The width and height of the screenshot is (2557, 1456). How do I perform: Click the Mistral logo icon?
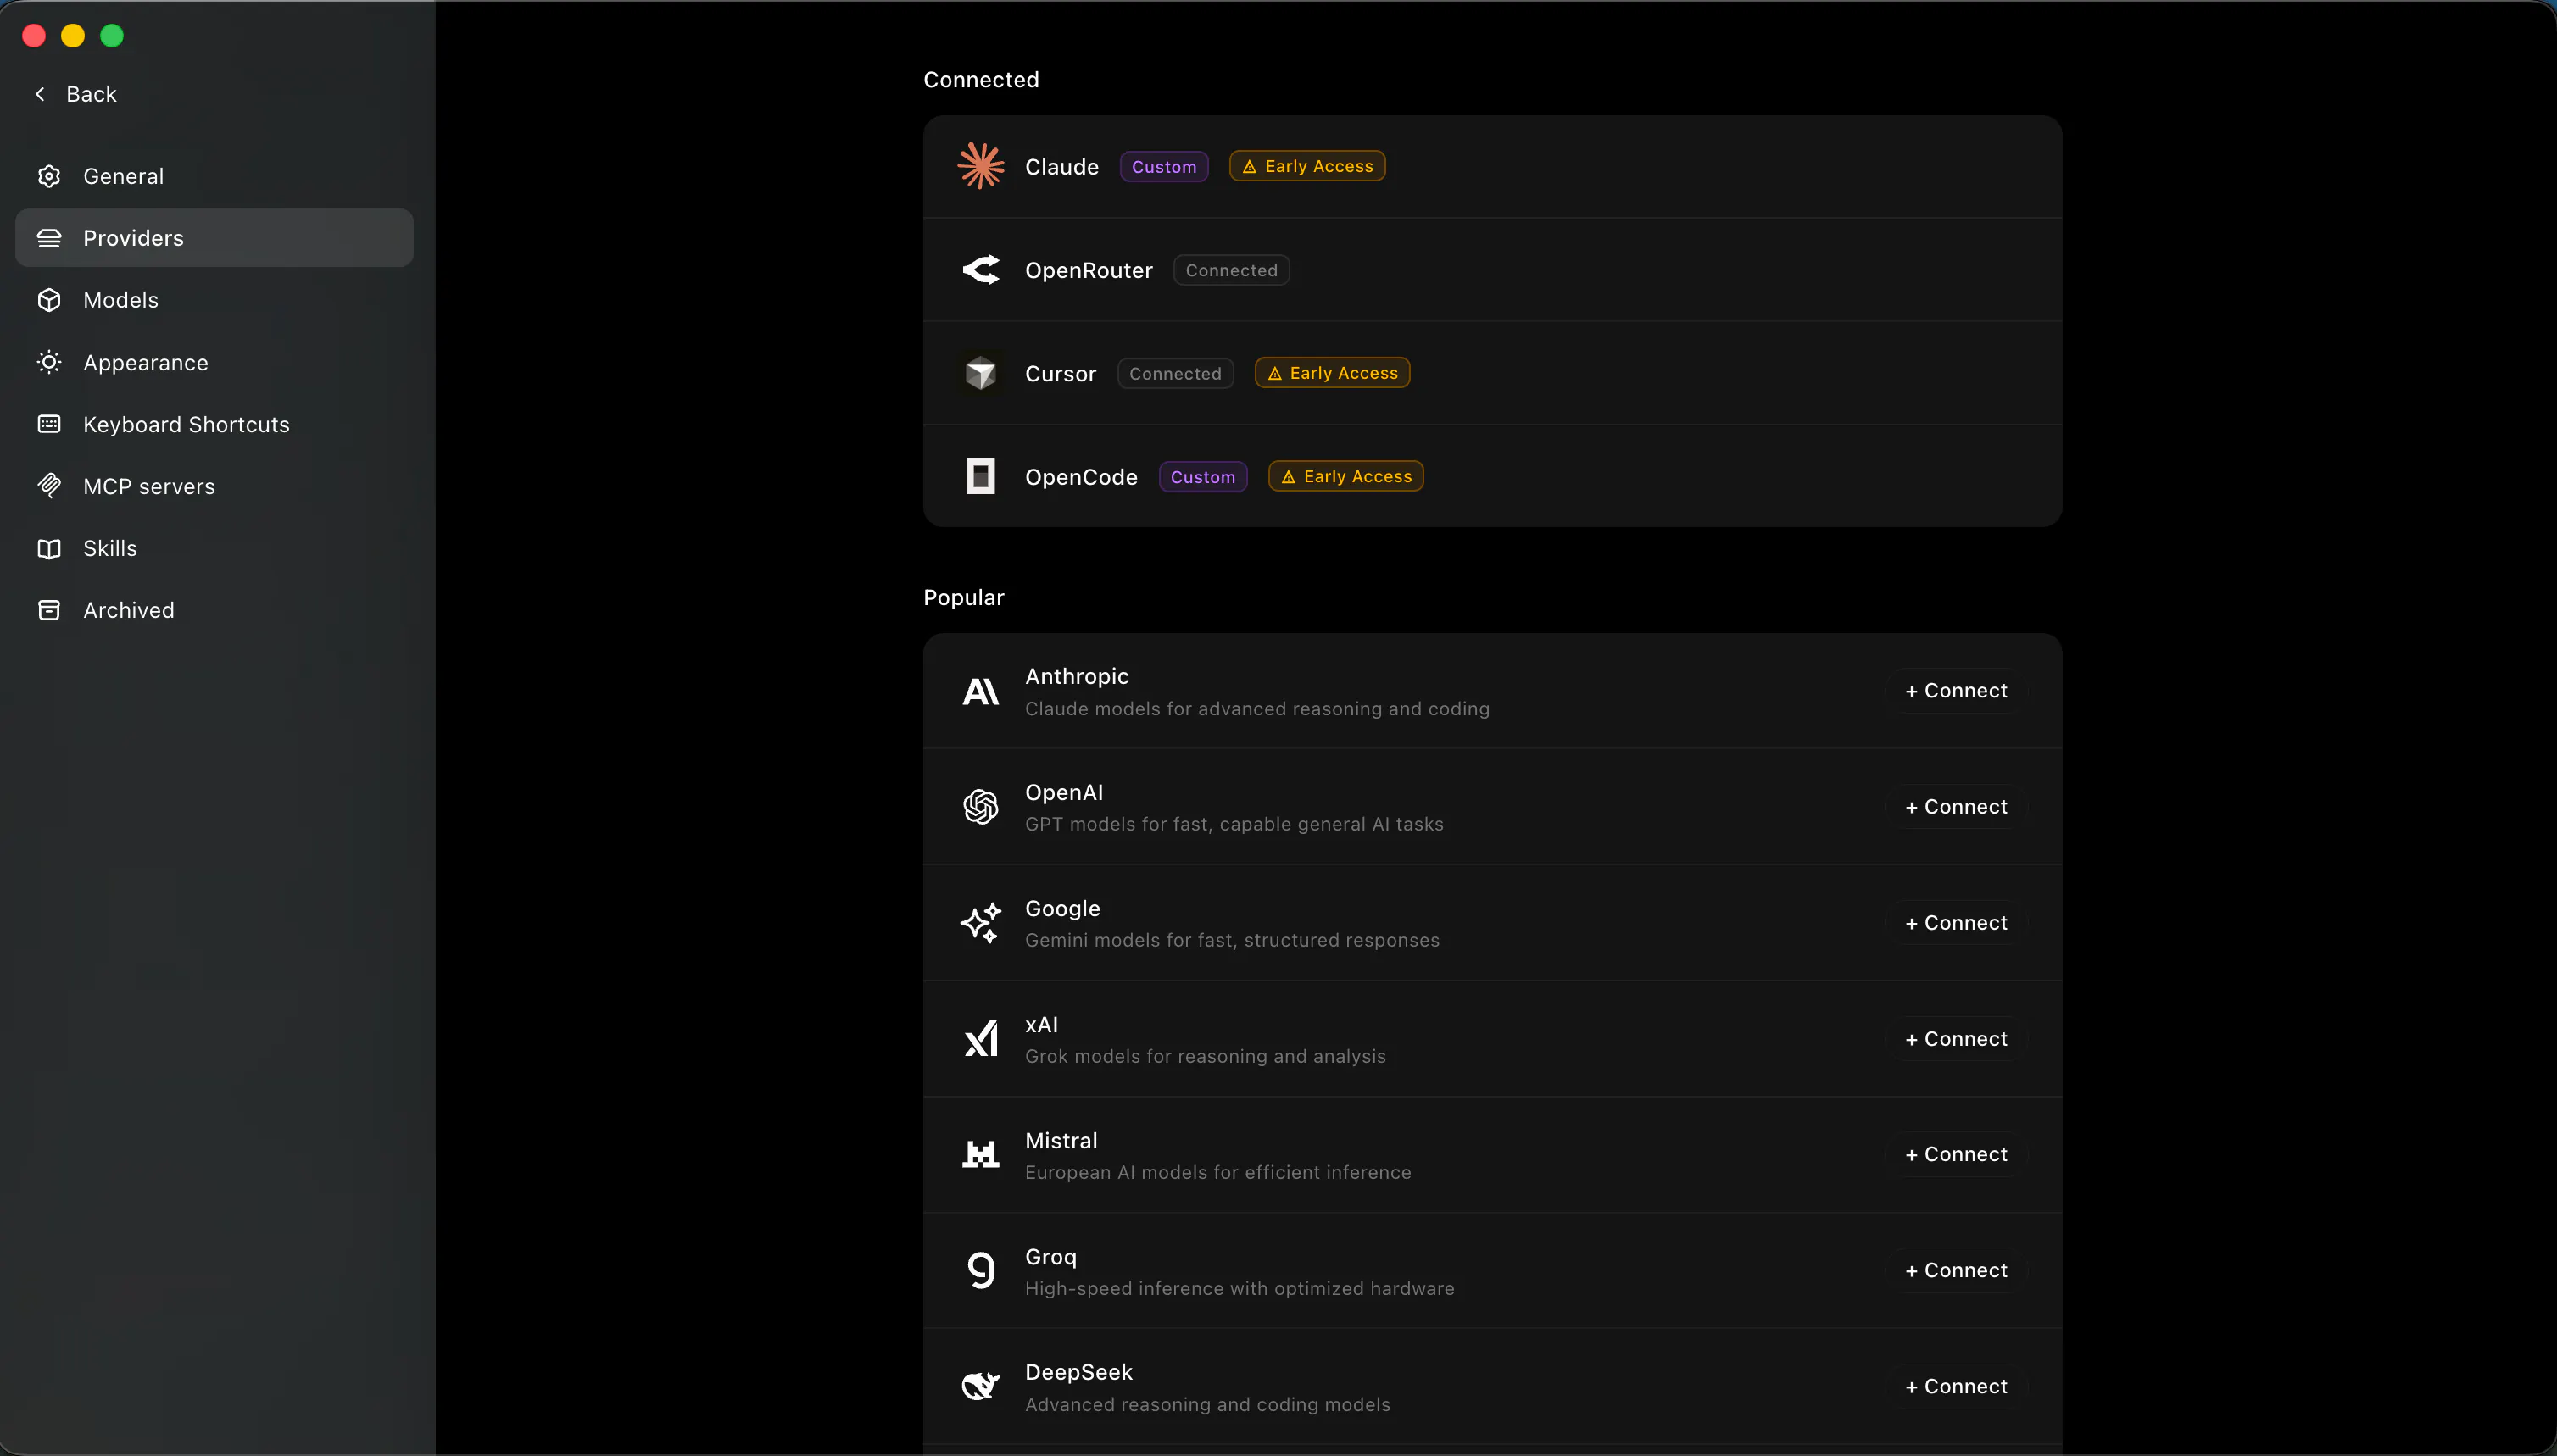pos(980,1154)
